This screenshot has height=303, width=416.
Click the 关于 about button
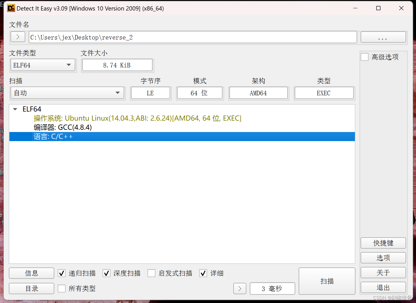point(383,273)
